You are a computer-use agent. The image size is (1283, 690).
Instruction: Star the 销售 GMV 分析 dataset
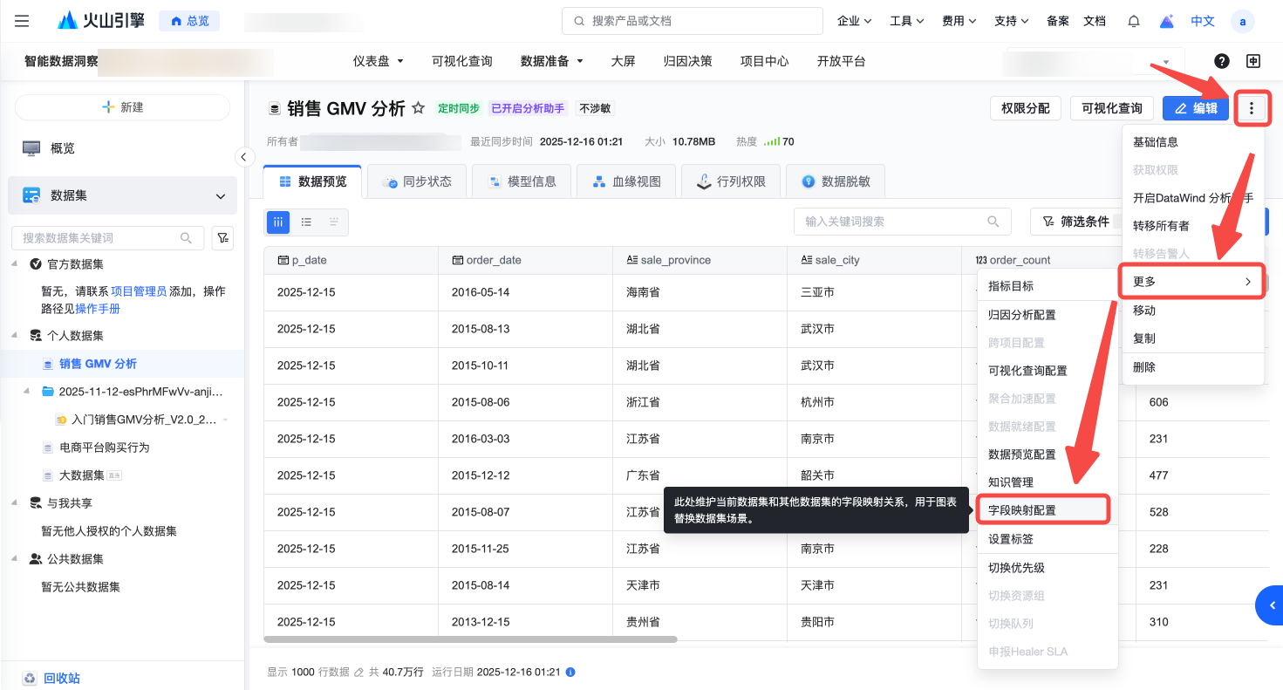click(419, 108)
